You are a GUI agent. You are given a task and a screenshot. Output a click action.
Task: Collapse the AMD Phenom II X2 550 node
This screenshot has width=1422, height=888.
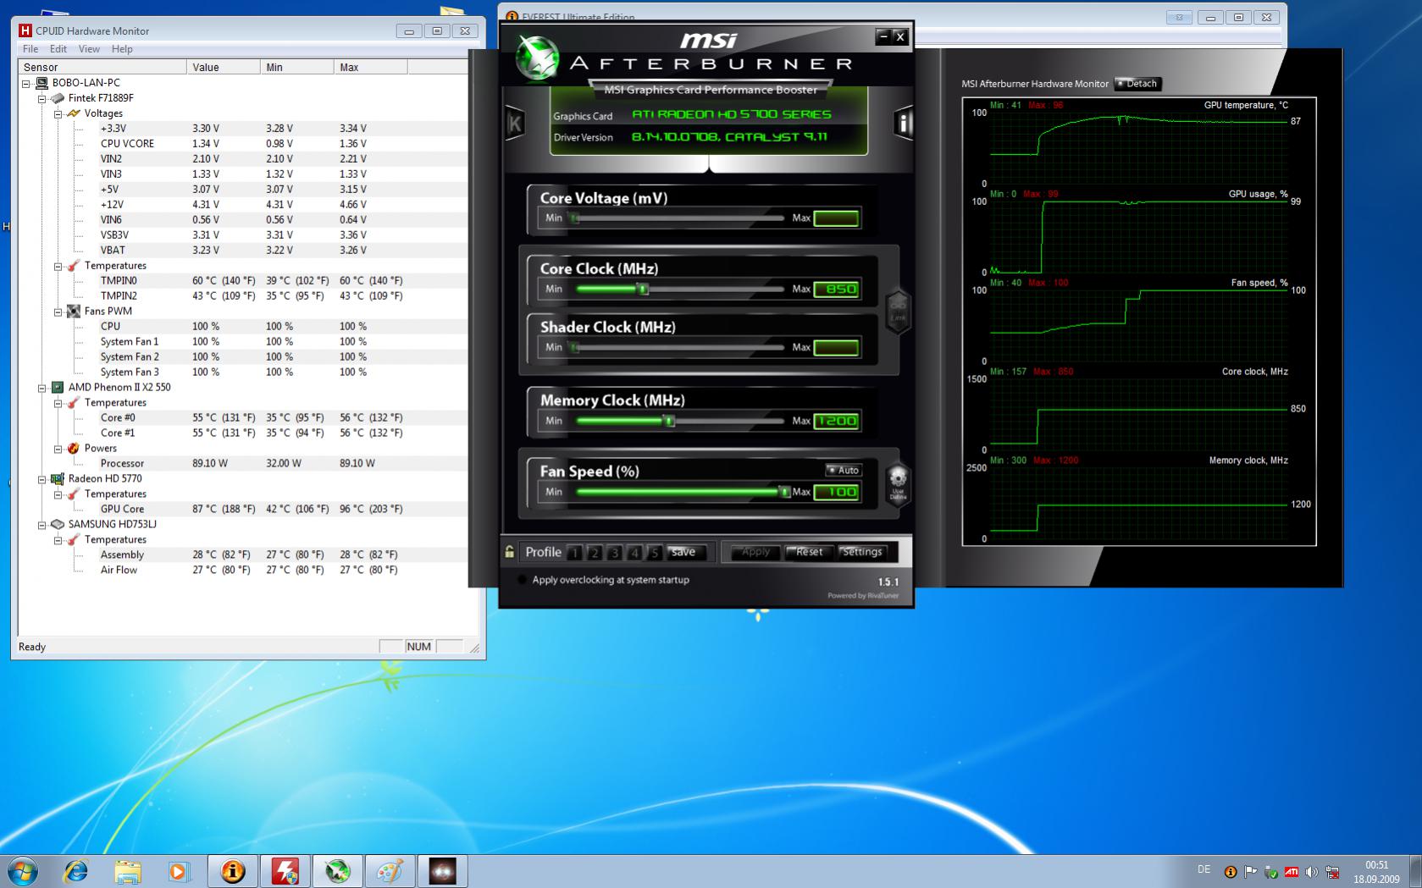pos(42,388)
